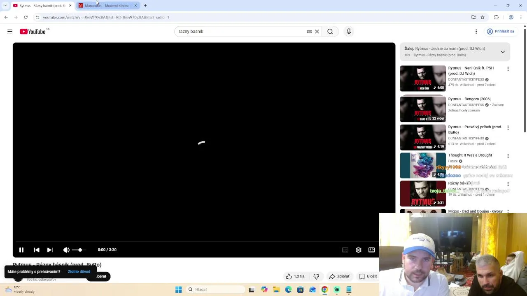Open File Explorer from taskbar
This screenshot has height=296, width=527.
click(x=276, y=289)
